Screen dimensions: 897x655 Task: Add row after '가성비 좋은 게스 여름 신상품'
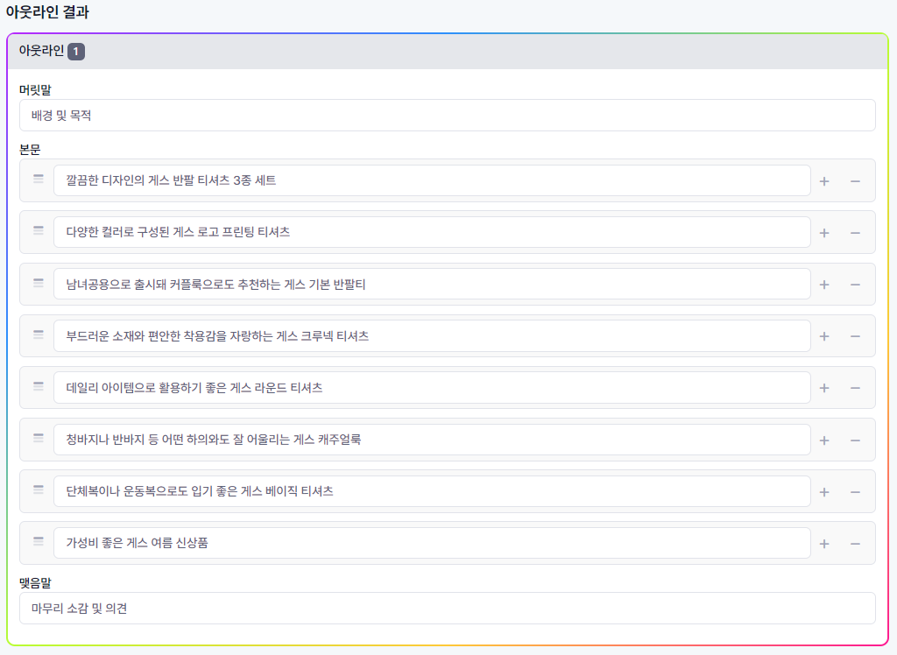(x=824, y=544)
